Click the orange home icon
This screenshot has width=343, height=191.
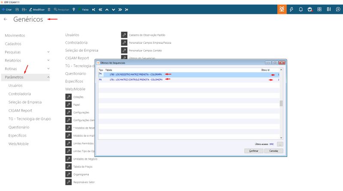(282, 9)
